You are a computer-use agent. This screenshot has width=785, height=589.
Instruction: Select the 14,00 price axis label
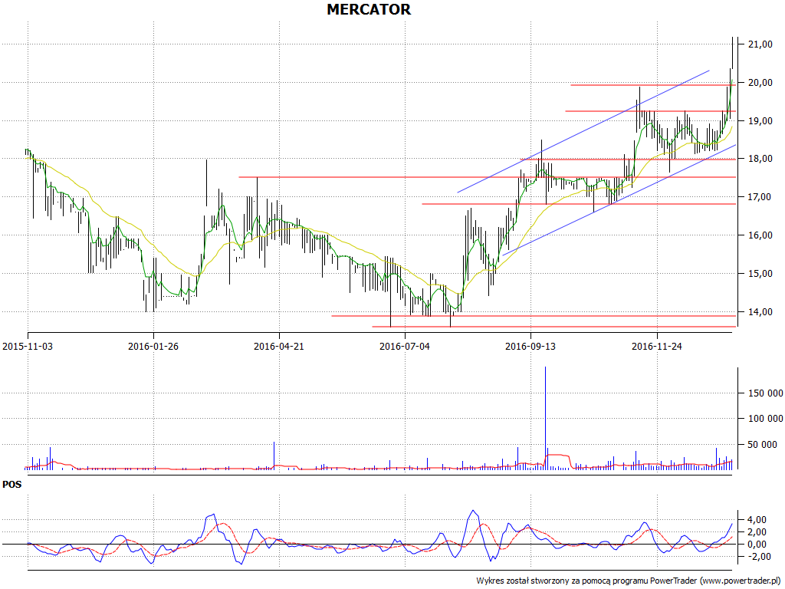760,311
